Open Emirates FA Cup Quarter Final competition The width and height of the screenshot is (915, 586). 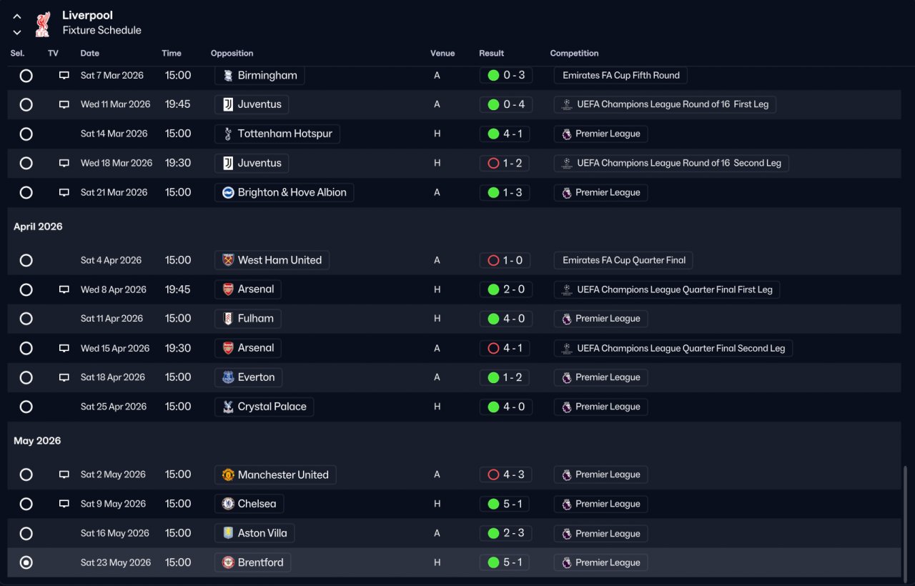[623, 260]
